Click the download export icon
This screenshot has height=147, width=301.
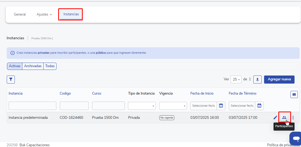[257, 80]
